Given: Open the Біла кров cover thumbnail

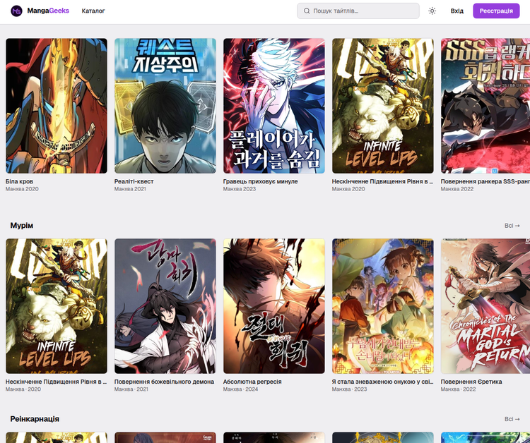Looking at the screenshot, I should coord(57,106).
